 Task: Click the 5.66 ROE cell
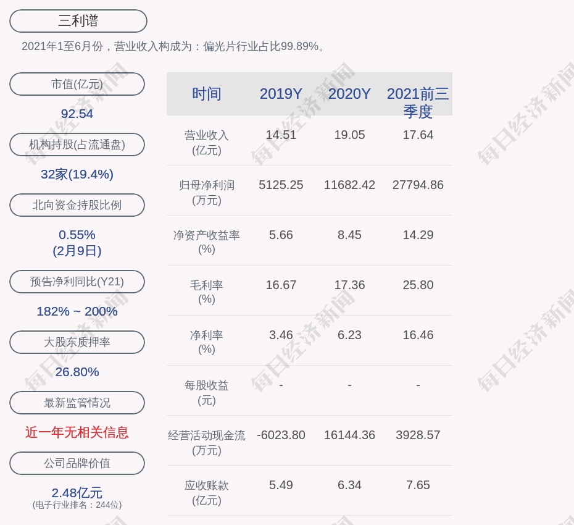pos(281,235)
